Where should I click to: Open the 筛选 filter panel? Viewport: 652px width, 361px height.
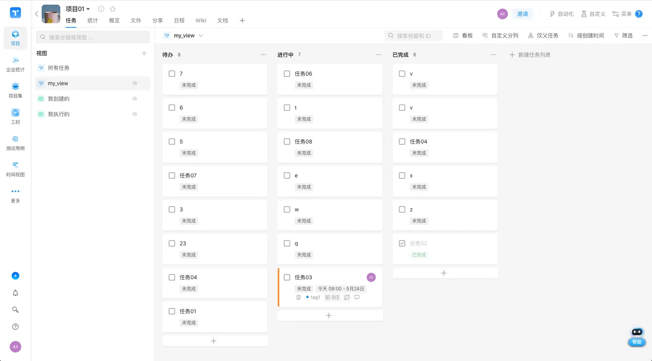click(x=623, y=35)
